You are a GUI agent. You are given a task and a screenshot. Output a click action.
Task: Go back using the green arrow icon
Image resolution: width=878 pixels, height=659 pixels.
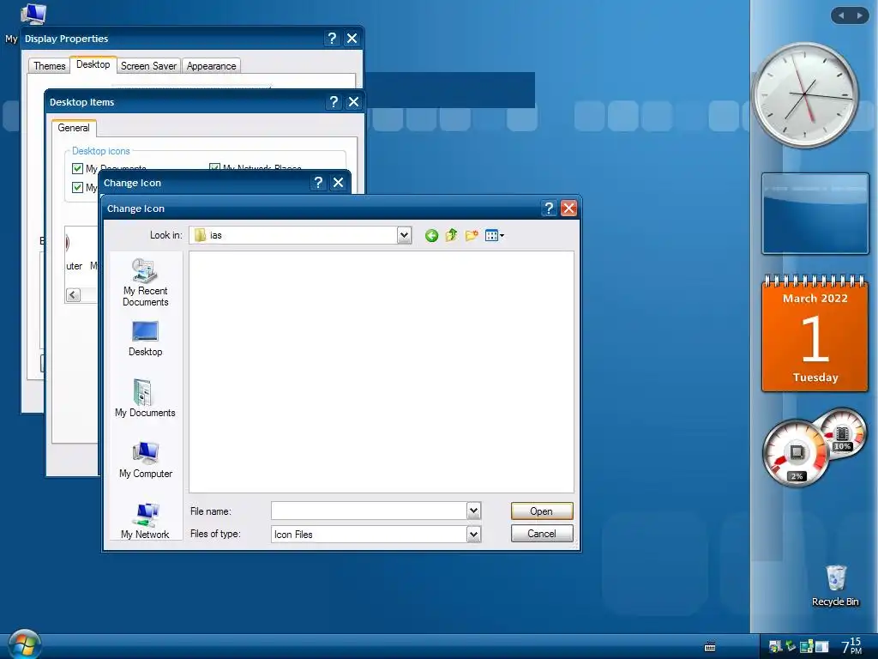431,236
